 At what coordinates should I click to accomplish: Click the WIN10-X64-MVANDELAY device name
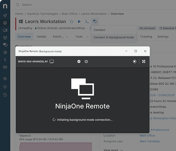[33, 61]
